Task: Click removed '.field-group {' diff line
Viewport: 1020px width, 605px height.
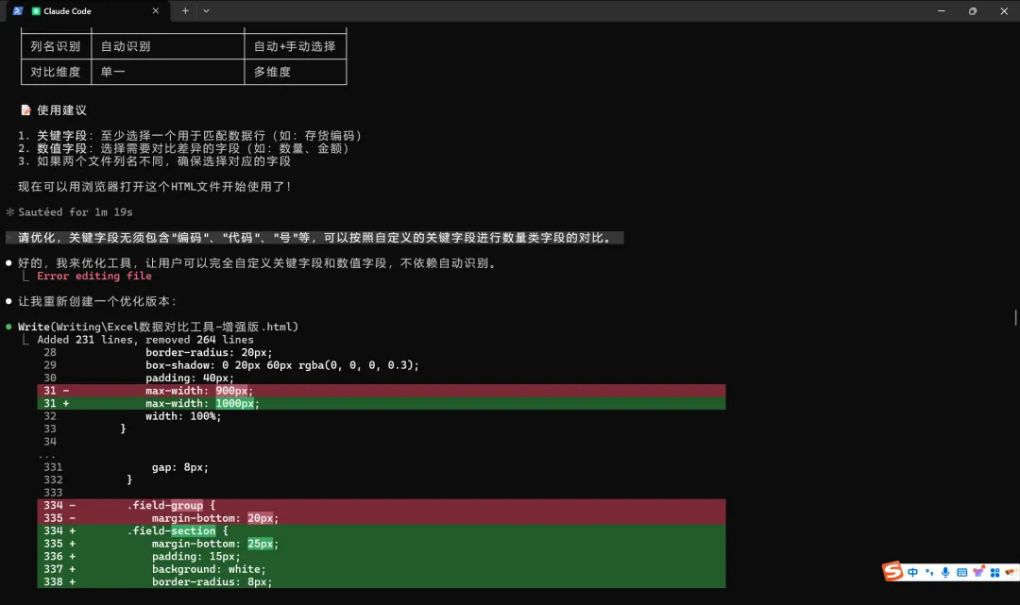Action: [x=382, y=506]
